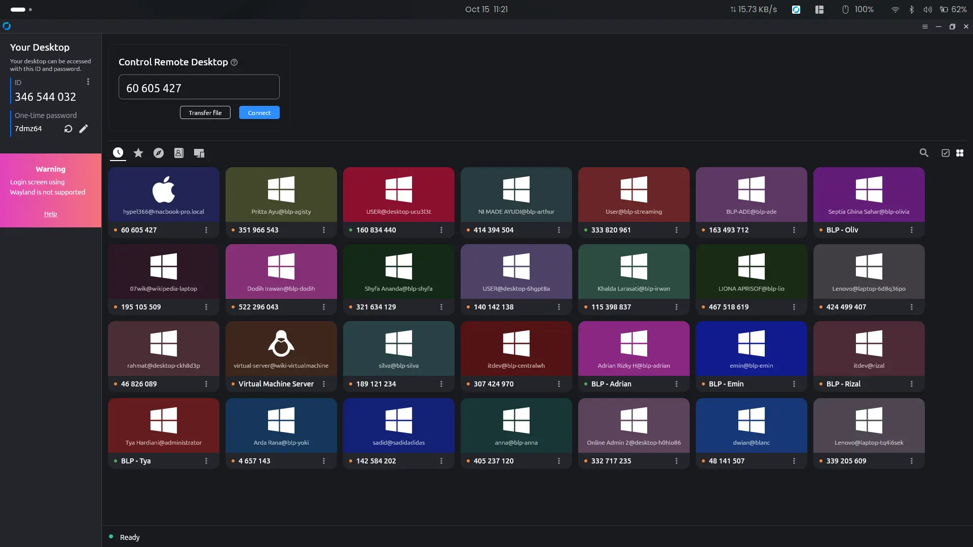The image size is (973, 547).
Task: Open the ID options three-dot menu
Action: pos(88,82)
